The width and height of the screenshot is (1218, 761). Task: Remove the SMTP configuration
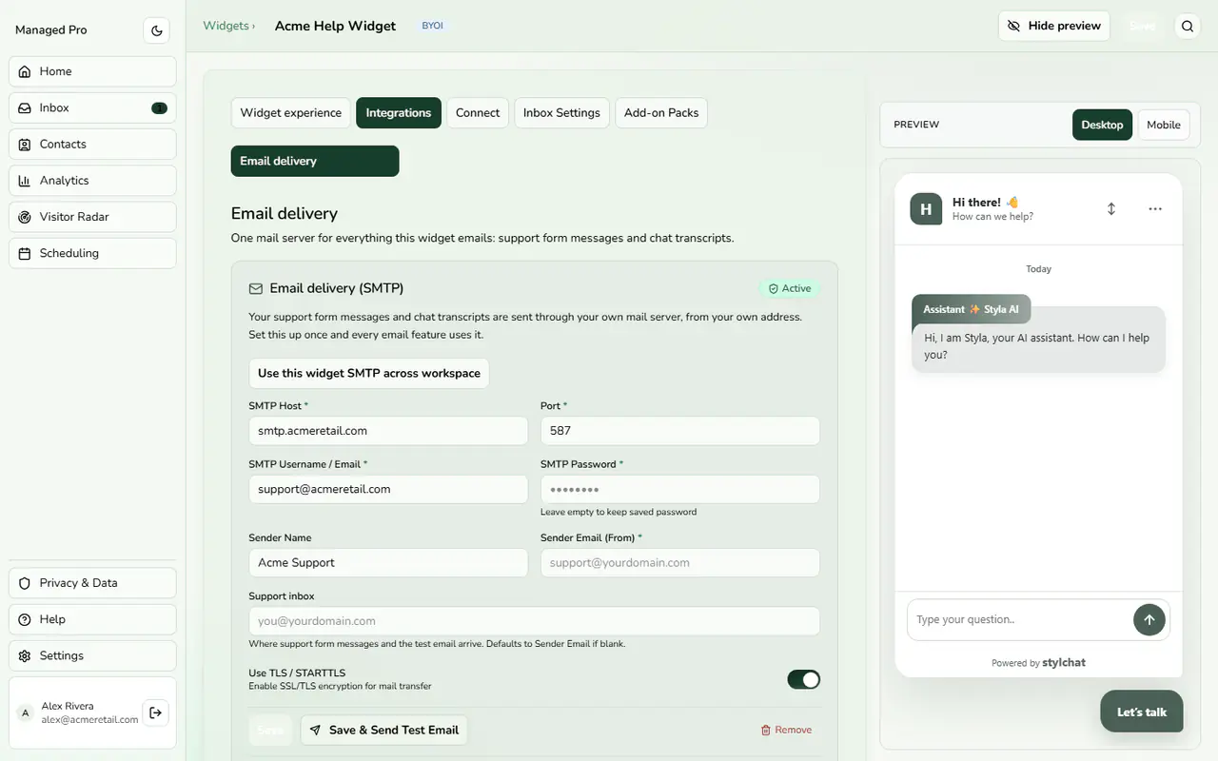[x=786, y=730]
